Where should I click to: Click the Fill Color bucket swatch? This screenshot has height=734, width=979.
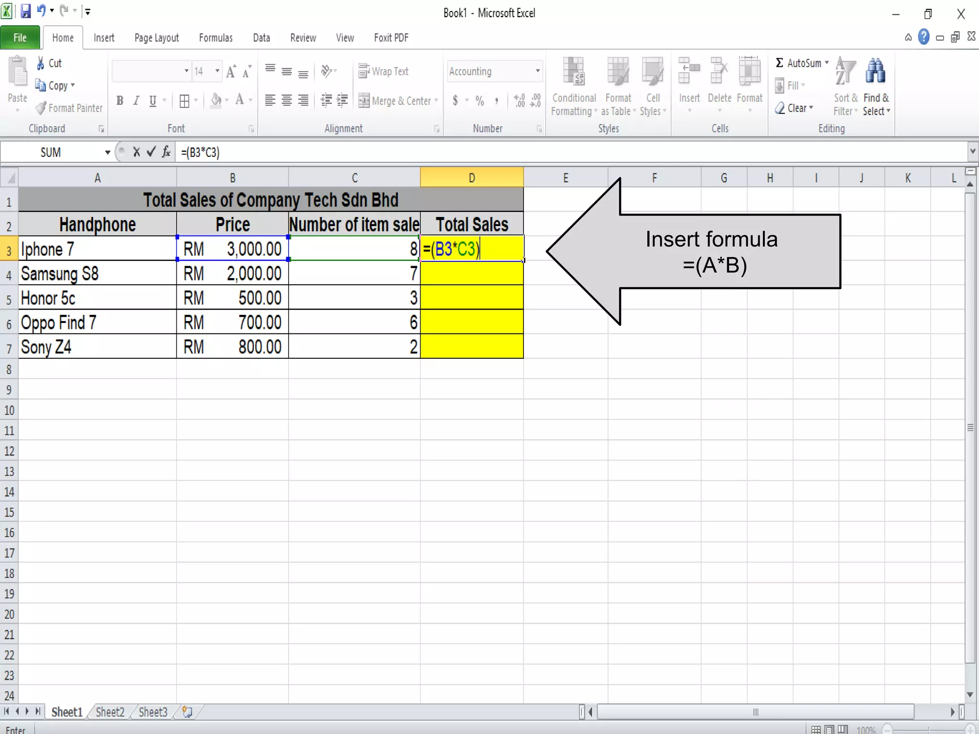pos(216,100)
